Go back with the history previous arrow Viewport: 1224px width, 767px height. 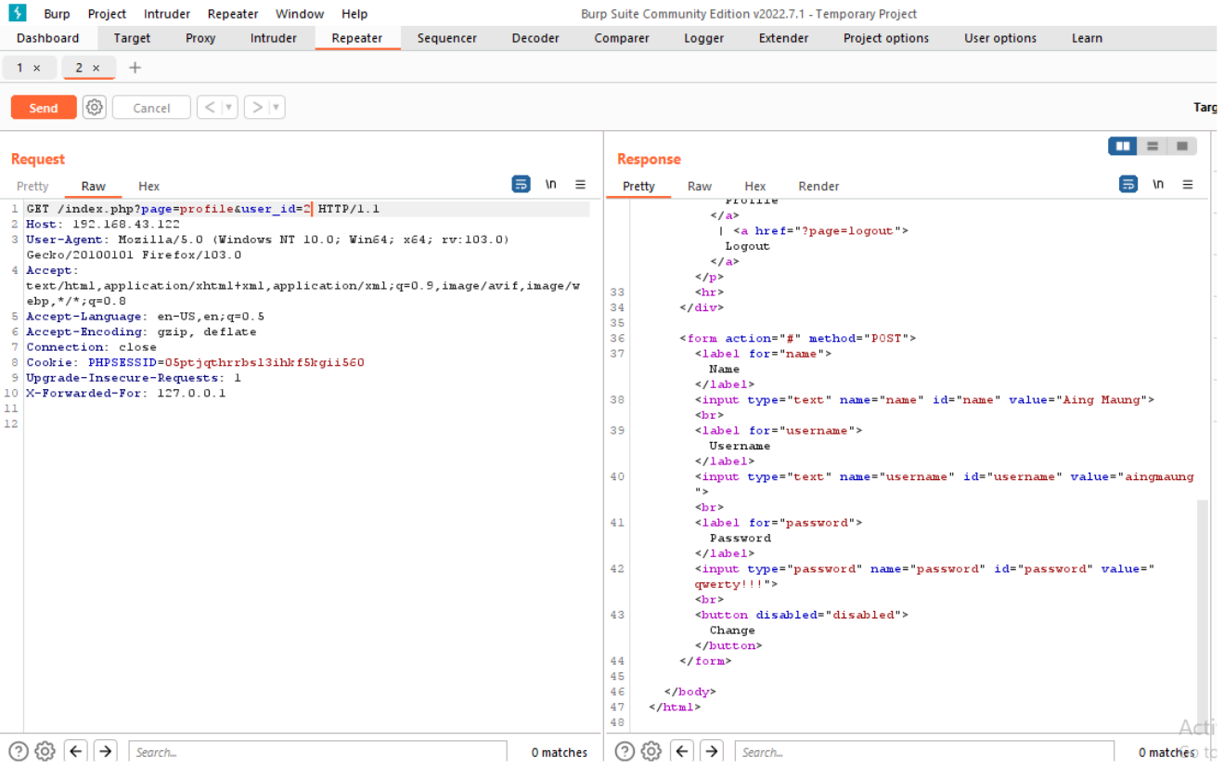[209, 108]
